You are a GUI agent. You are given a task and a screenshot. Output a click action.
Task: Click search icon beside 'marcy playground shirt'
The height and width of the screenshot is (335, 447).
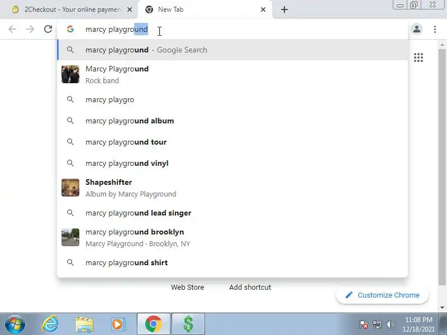click(70, 262)
